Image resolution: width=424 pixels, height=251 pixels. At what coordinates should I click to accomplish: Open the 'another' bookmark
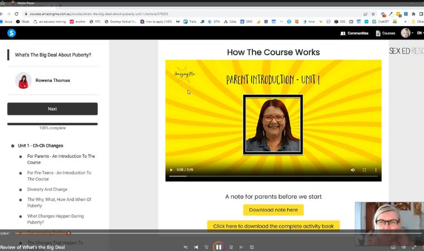pos(78,22)
